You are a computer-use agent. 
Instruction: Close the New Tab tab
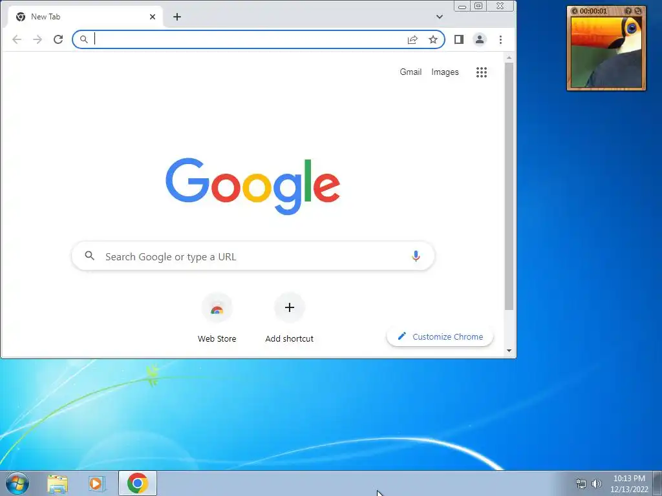click(x=153, y=17)
